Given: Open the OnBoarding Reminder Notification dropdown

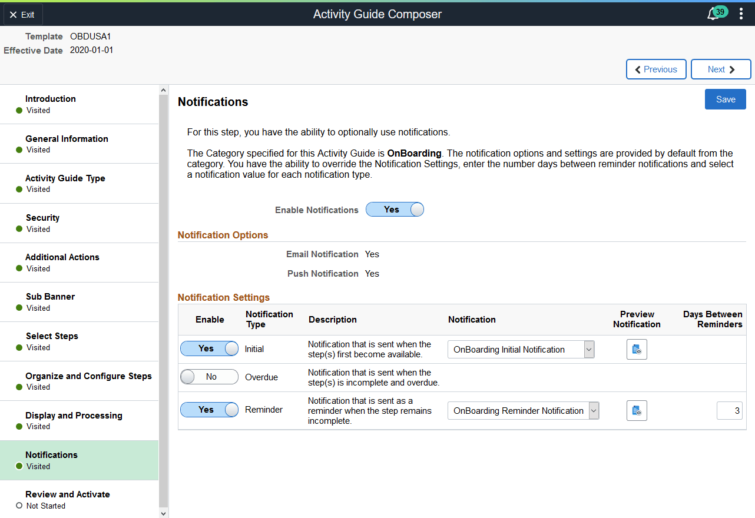Looking at the screenshot, I should pos(593,410).
